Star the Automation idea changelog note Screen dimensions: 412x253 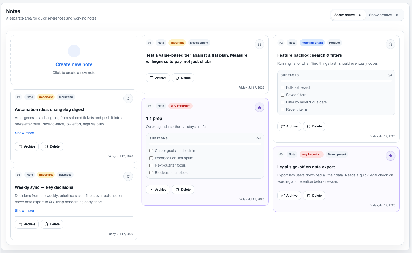point(128,98)
